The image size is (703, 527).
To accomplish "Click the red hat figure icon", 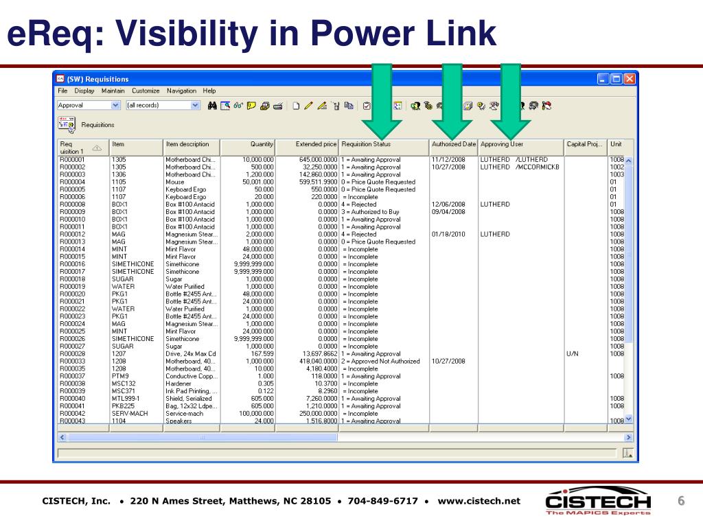I will [546, 106].
